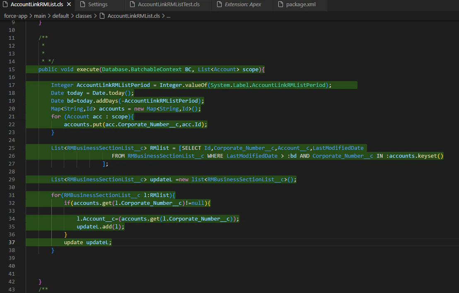459x293 pixels.
Task: Click the file icon on the package.xml tab
Action: click(280, 5)
